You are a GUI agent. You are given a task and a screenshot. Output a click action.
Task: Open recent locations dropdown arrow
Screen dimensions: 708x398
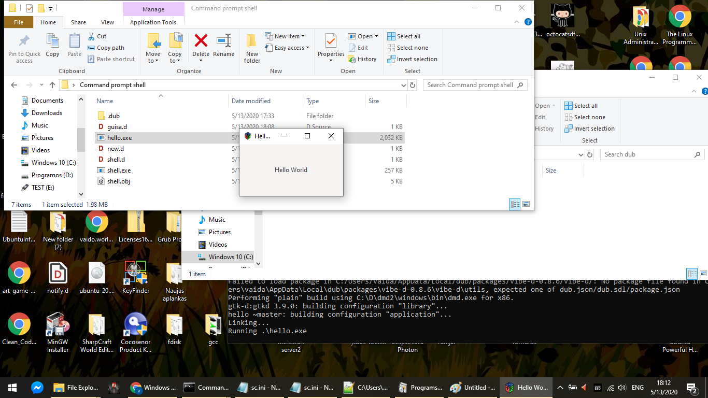coord(40,85)
